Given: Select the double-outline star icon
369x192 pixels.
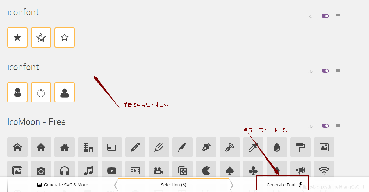Looking at the screenshot, I should point(41,38).
